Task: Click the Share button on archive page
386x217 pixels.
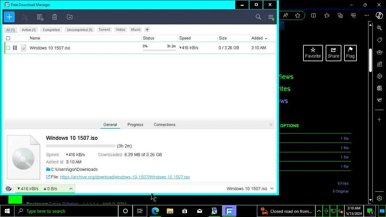Action: coord(334,53)
